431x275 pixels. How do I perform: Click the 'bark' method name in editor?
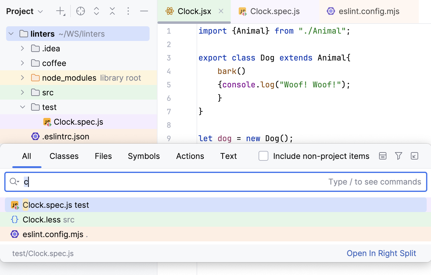click(227, 71)
